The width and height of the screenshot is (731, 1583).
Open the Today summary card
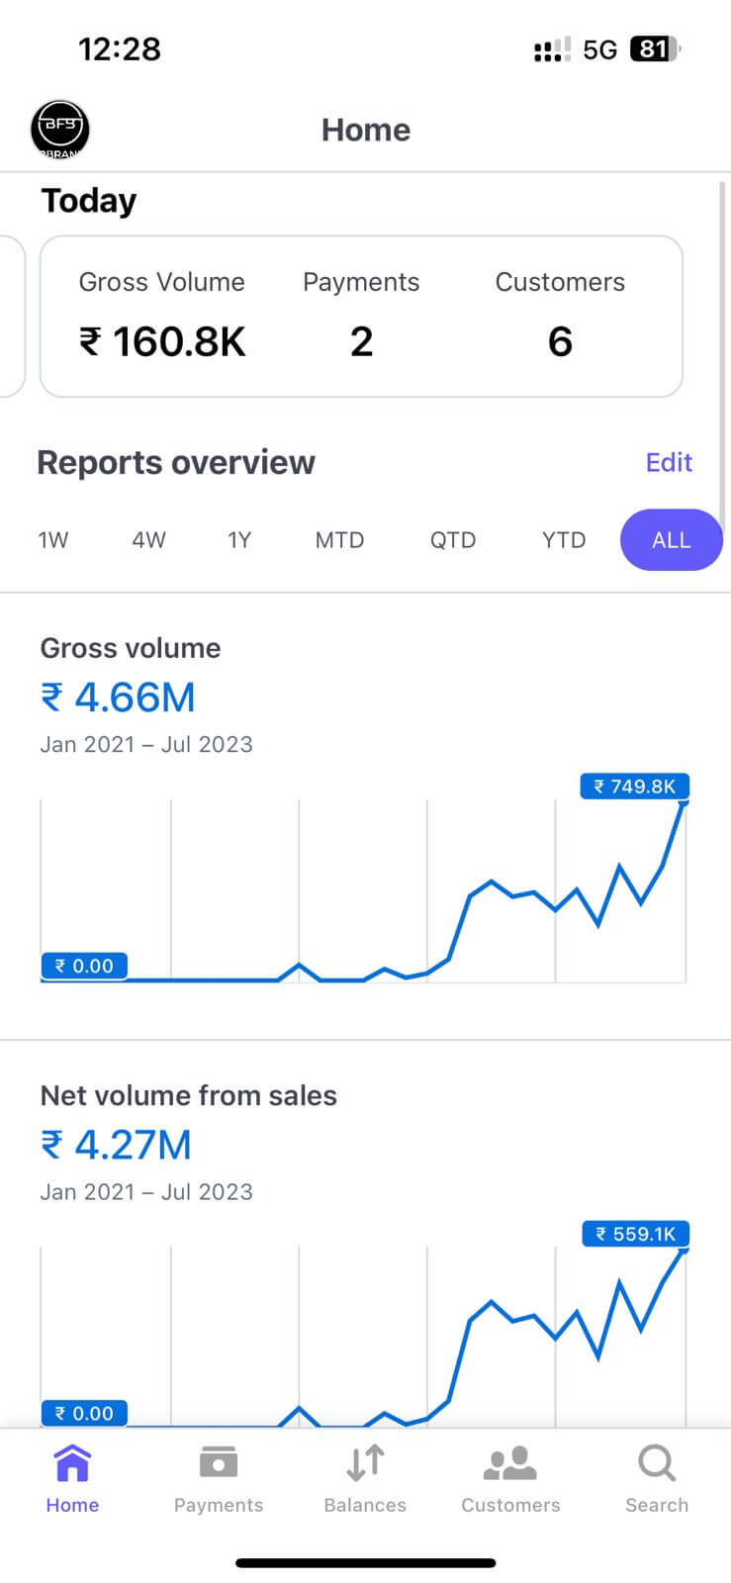click(361, 317)
